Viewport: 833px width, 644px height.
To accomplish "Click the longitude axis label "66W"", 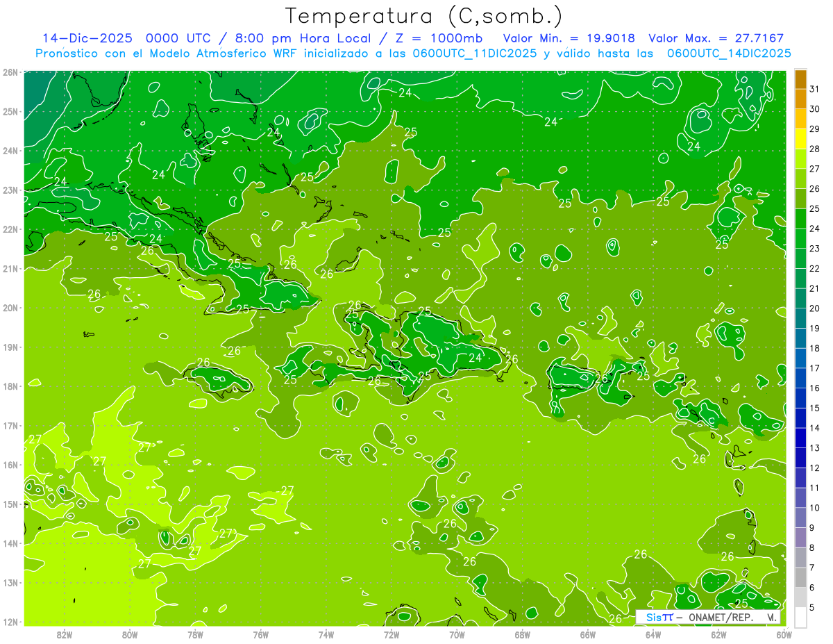I will [x=588, y=634].
